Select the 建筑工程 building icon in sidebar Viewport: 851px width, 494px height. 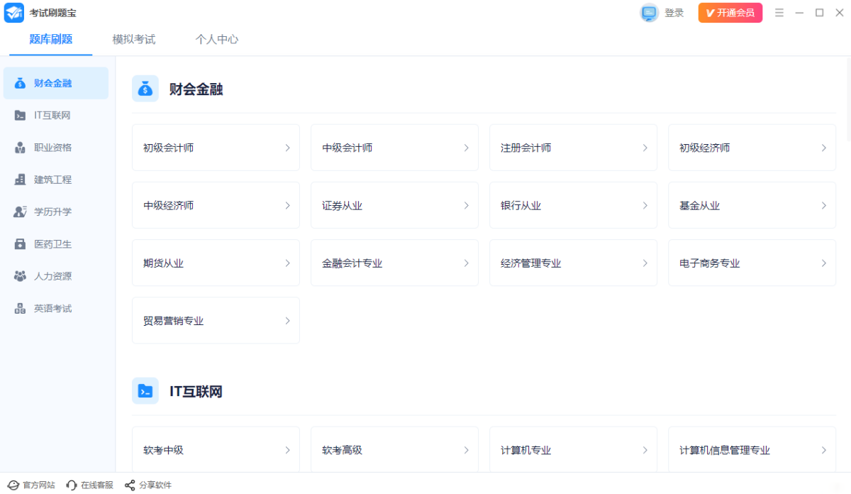coord(20,180)
